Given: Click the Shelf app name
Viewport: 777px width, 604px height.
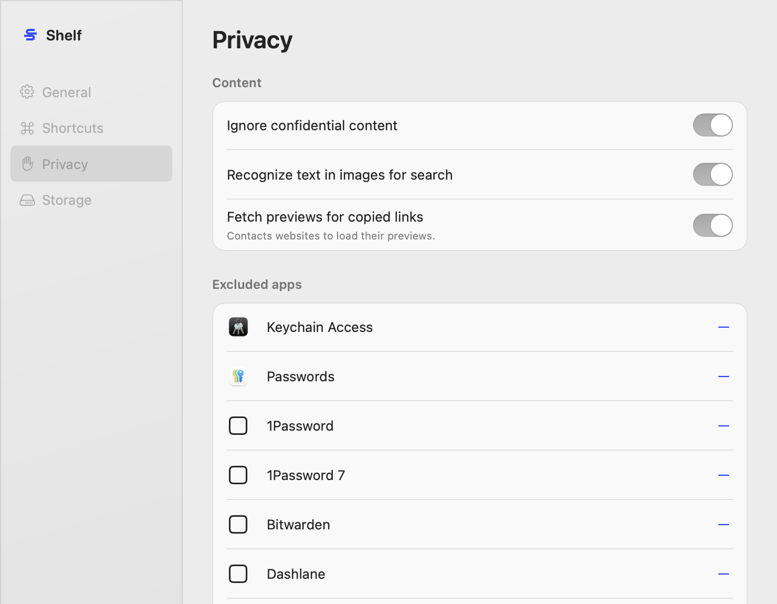Looking at the screenshot, I should [64, 35].
